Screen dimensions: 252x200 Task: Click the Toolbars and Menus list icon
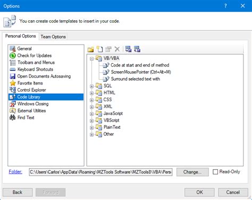point(13,62)
